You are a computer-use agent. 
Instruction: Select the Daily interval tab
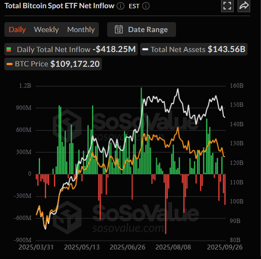click(x=17, y=30)
